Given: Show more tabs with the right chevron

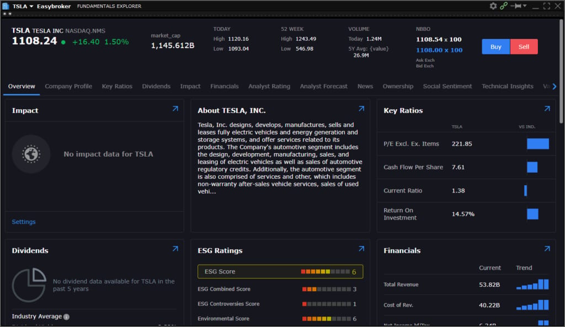Looking at the screenshot, I should [x=555, y=87].
